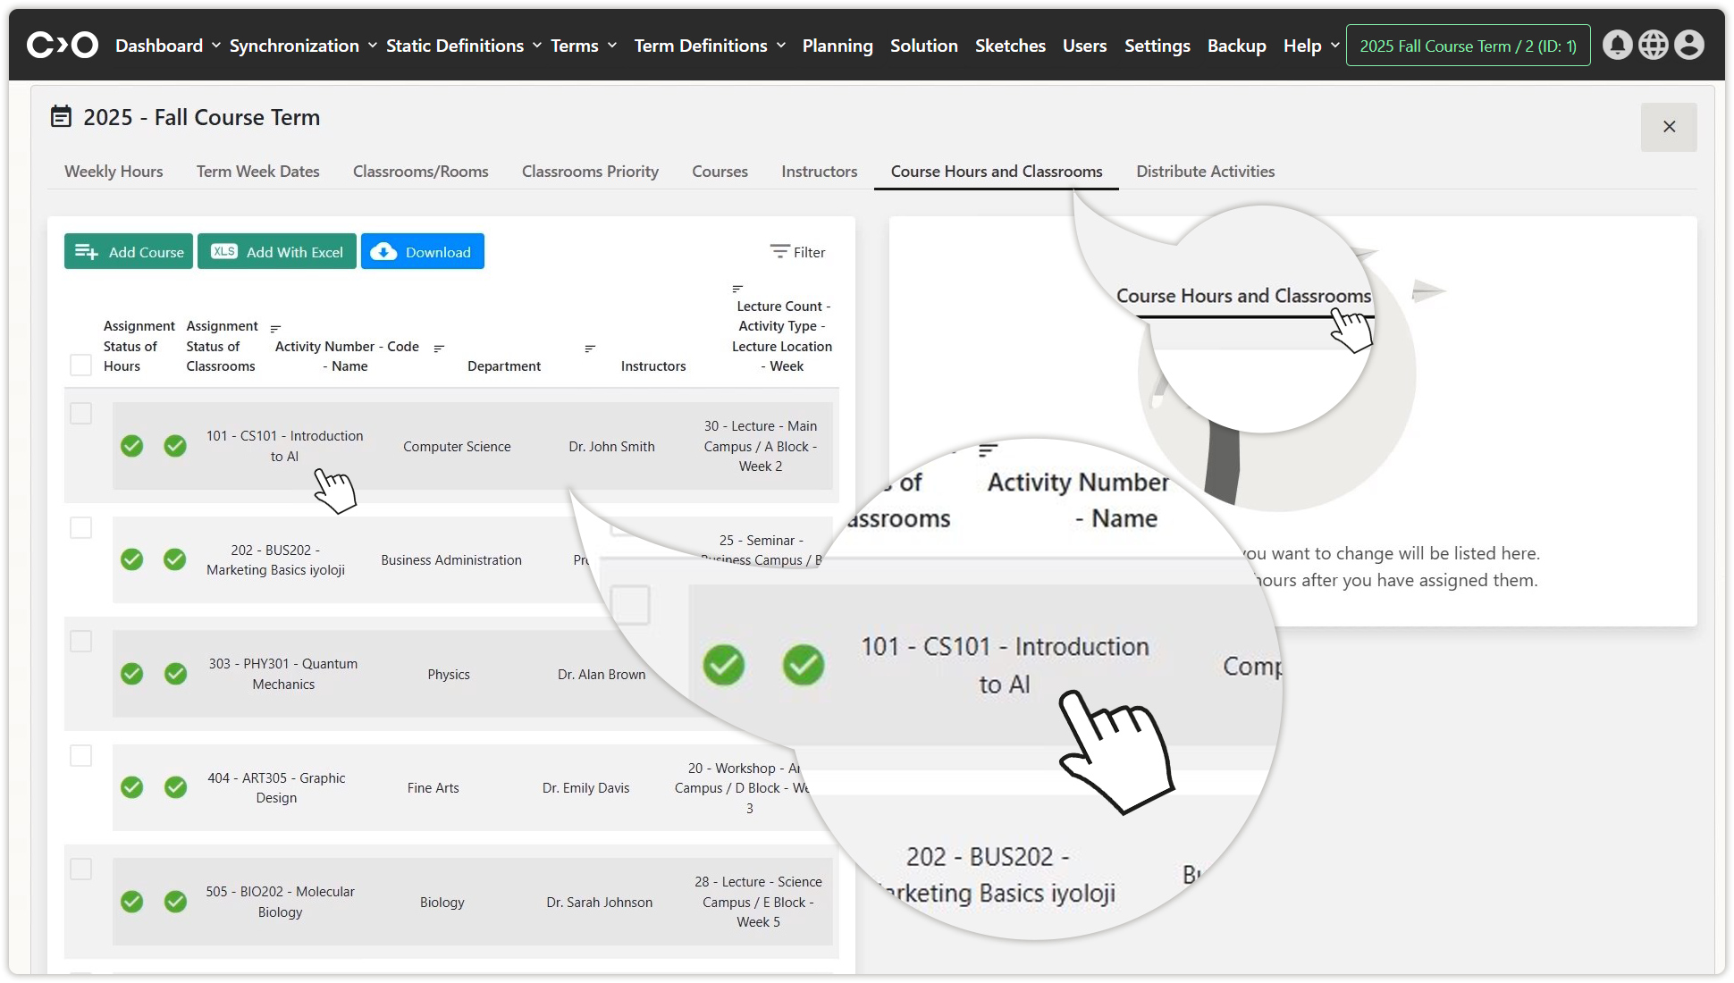Switch to the Distribute Activities tab
Screen dimensions: 1734x983
pos(1205,172)
